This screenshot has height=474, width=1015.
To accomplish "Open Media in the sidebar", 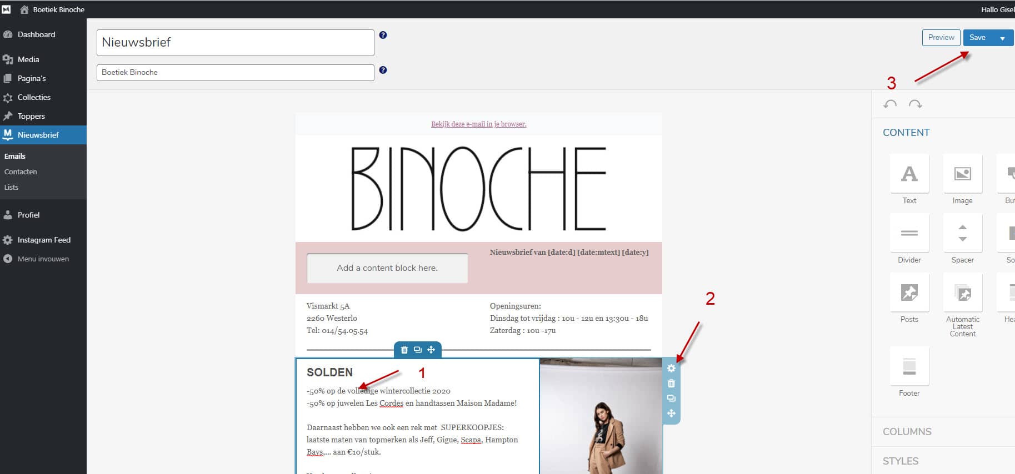I will [28, 59].
